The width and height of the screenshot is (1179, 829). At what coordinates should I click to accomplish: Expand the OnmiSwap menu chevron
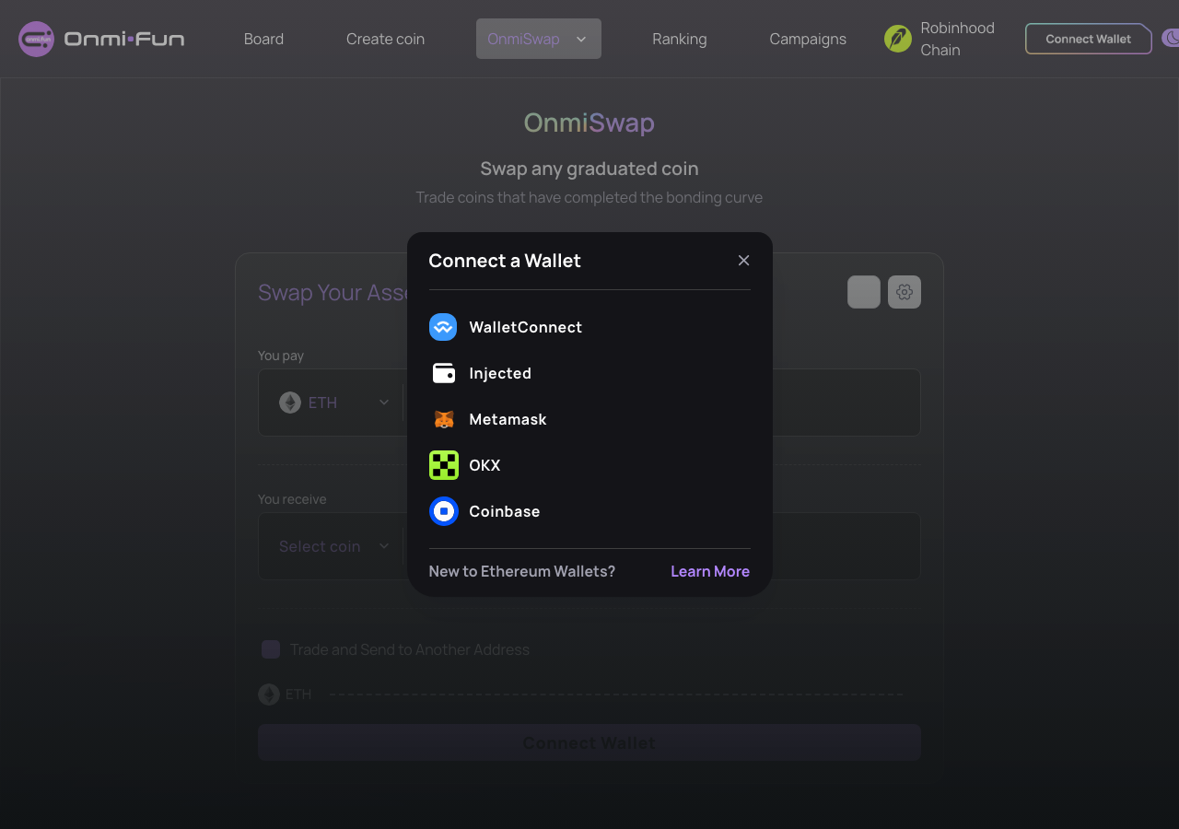click(x=581, y=39)
